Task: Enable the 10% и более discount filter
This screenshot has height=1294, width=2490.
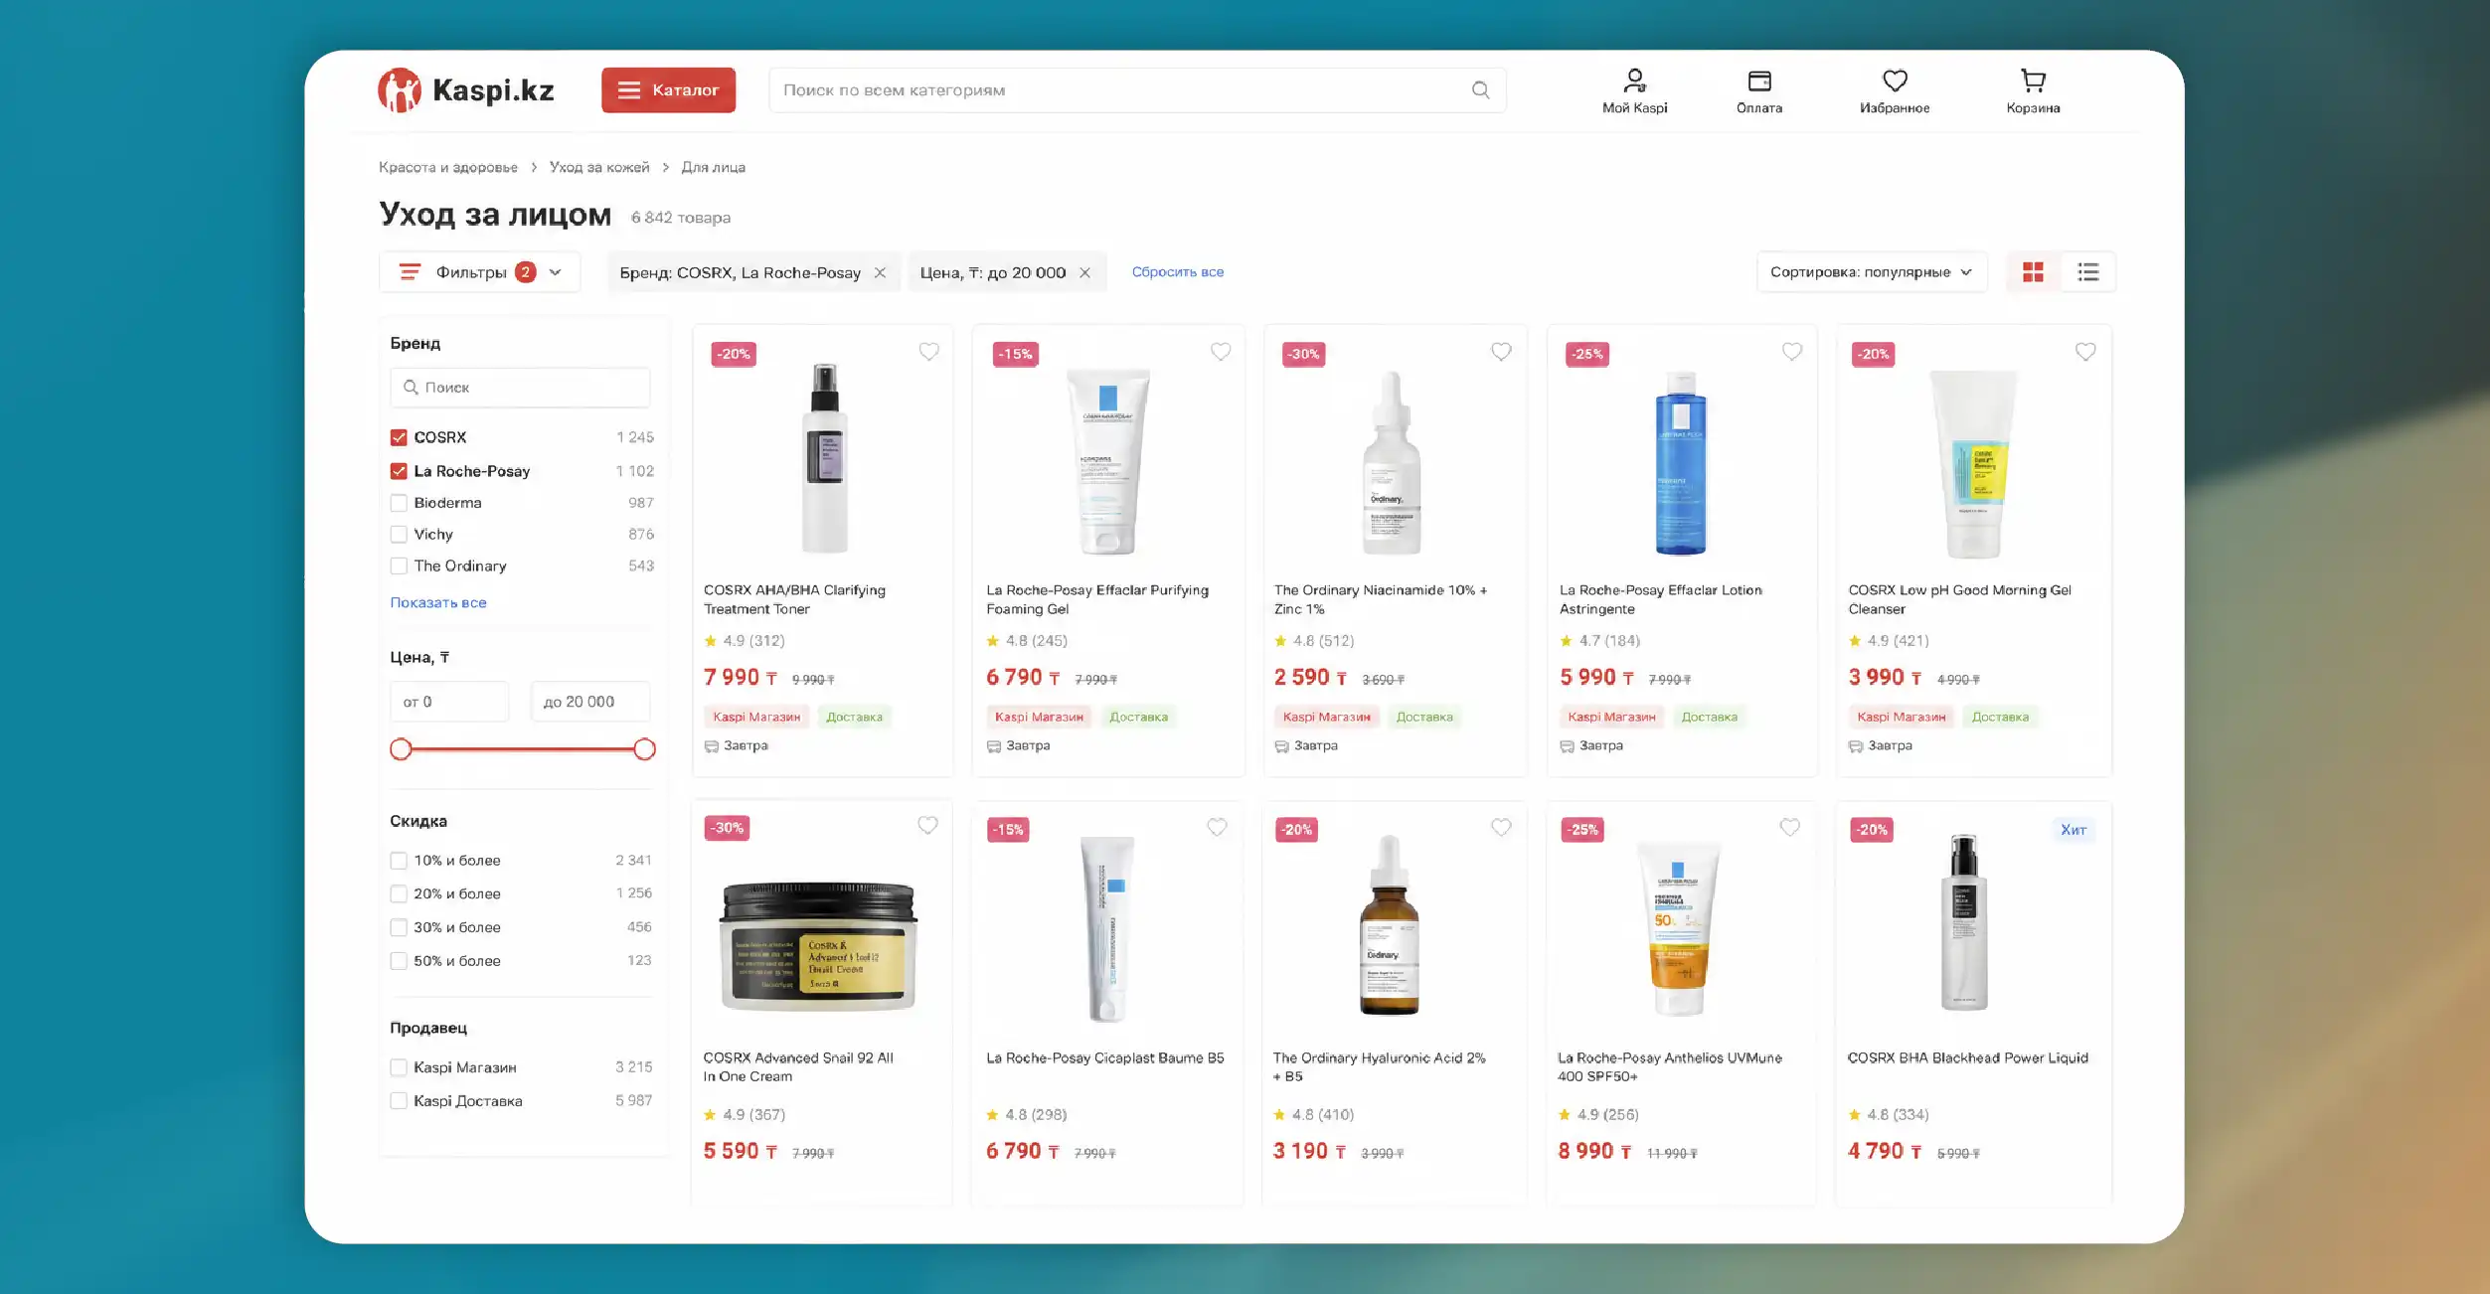Action: (399, 861)
